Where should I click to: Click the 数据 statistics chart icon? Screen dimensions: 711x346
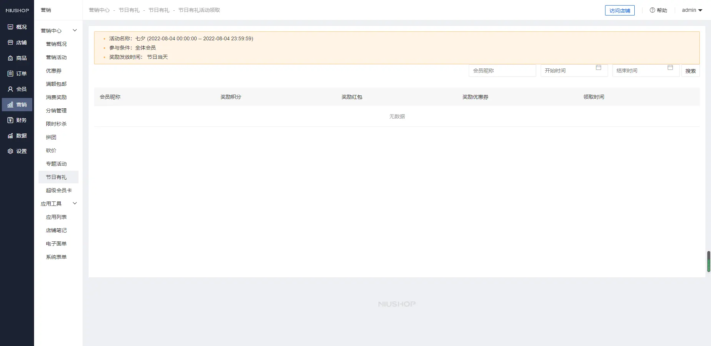(10, 136)
